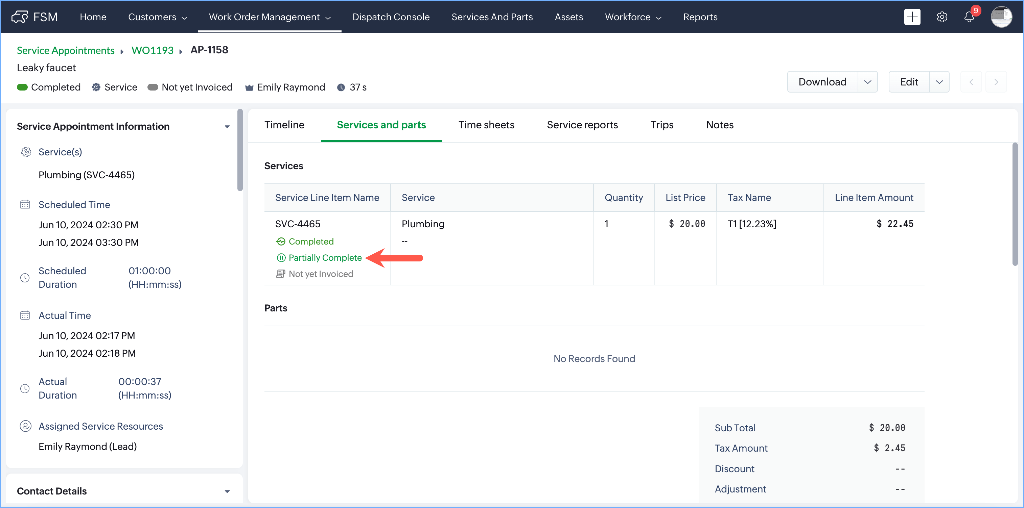Click the Partially Complete status icon
The width and height of the screenshot is (1024, 508).
pos(281,258)
